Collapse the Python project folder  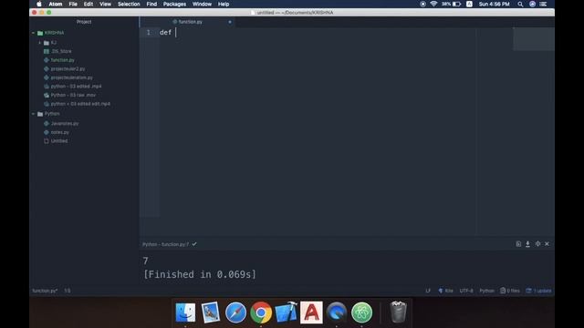tap(33, 114)
